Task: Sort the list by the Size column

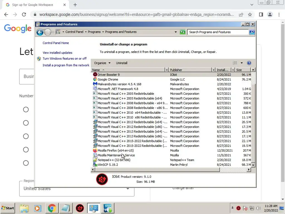Action: point(243,70)
